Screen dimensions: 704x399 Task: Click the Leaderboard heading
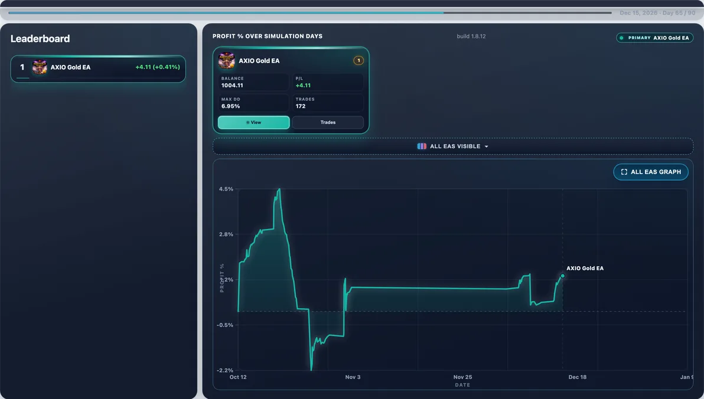pos(40,38)
